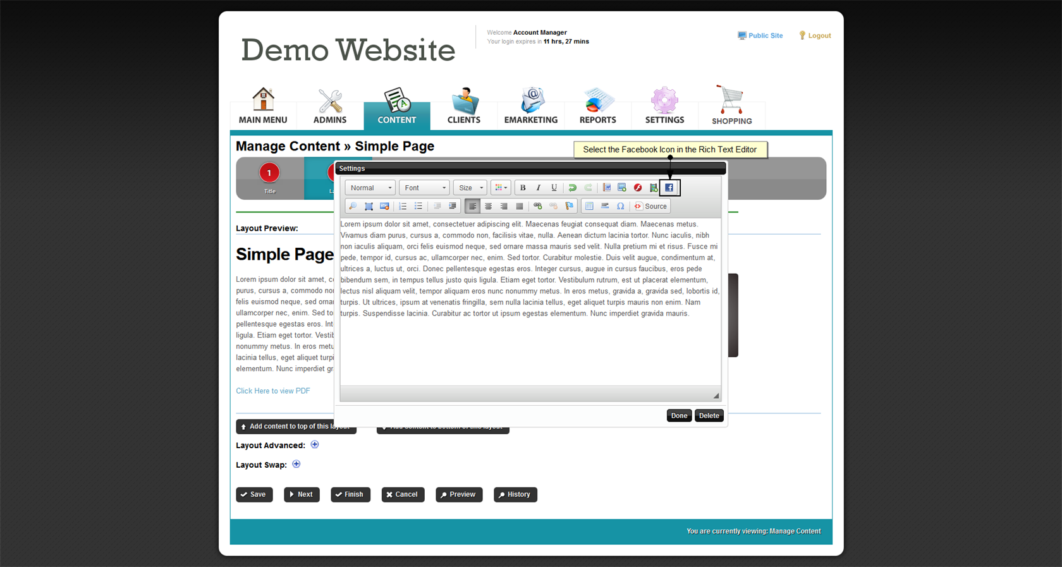This screenshot has height=567, width=1062.
Task: Apply italic formatting
Action: click(538, 188)
